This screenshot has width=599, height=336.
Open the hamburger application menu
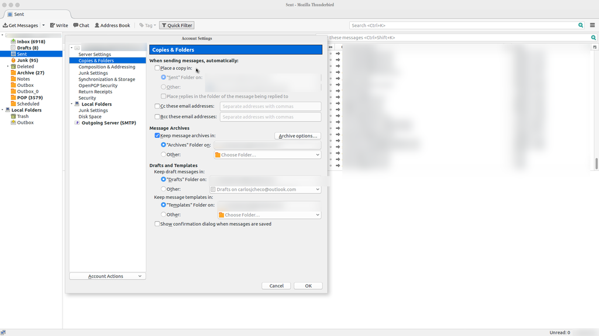click(593, 26)
